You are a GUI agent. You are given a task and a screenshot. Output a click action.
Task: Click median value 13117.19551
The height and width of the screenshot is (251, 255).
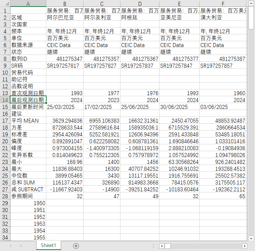coord(140,175)
